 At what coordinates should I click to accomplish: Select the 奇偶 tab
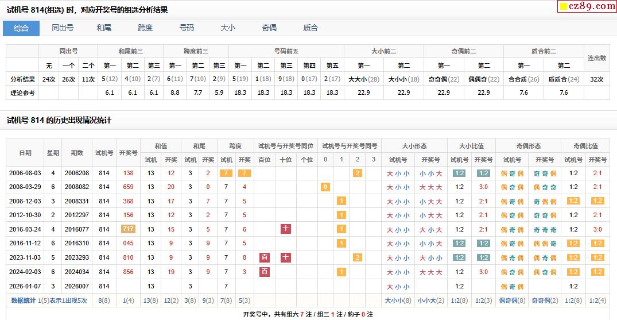(269, 28)
